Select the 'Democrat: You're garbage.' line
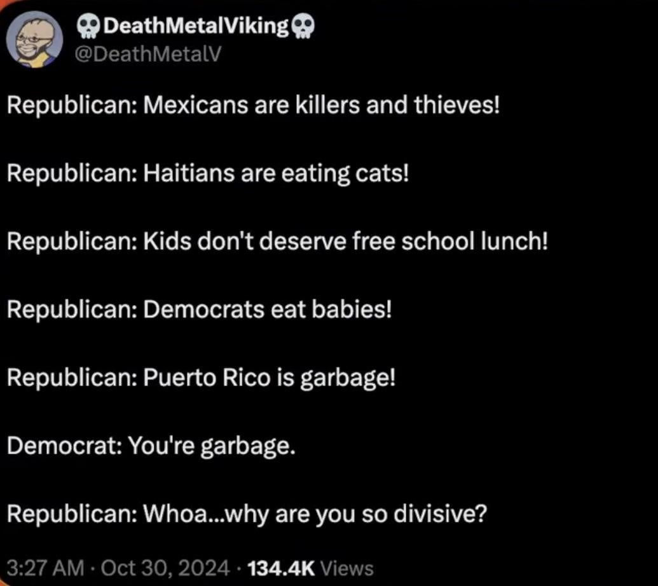This screenshot has height=586, width=658. pyautogui.click(x=151, y=446)
